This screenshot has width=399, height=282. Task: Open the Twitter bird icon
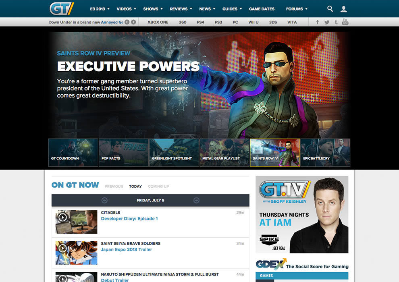point(327,22)
